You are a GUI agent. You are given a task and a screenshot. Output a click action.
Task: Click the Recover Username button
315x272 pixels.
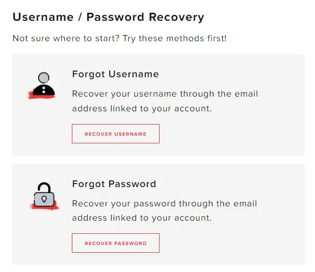116,134
